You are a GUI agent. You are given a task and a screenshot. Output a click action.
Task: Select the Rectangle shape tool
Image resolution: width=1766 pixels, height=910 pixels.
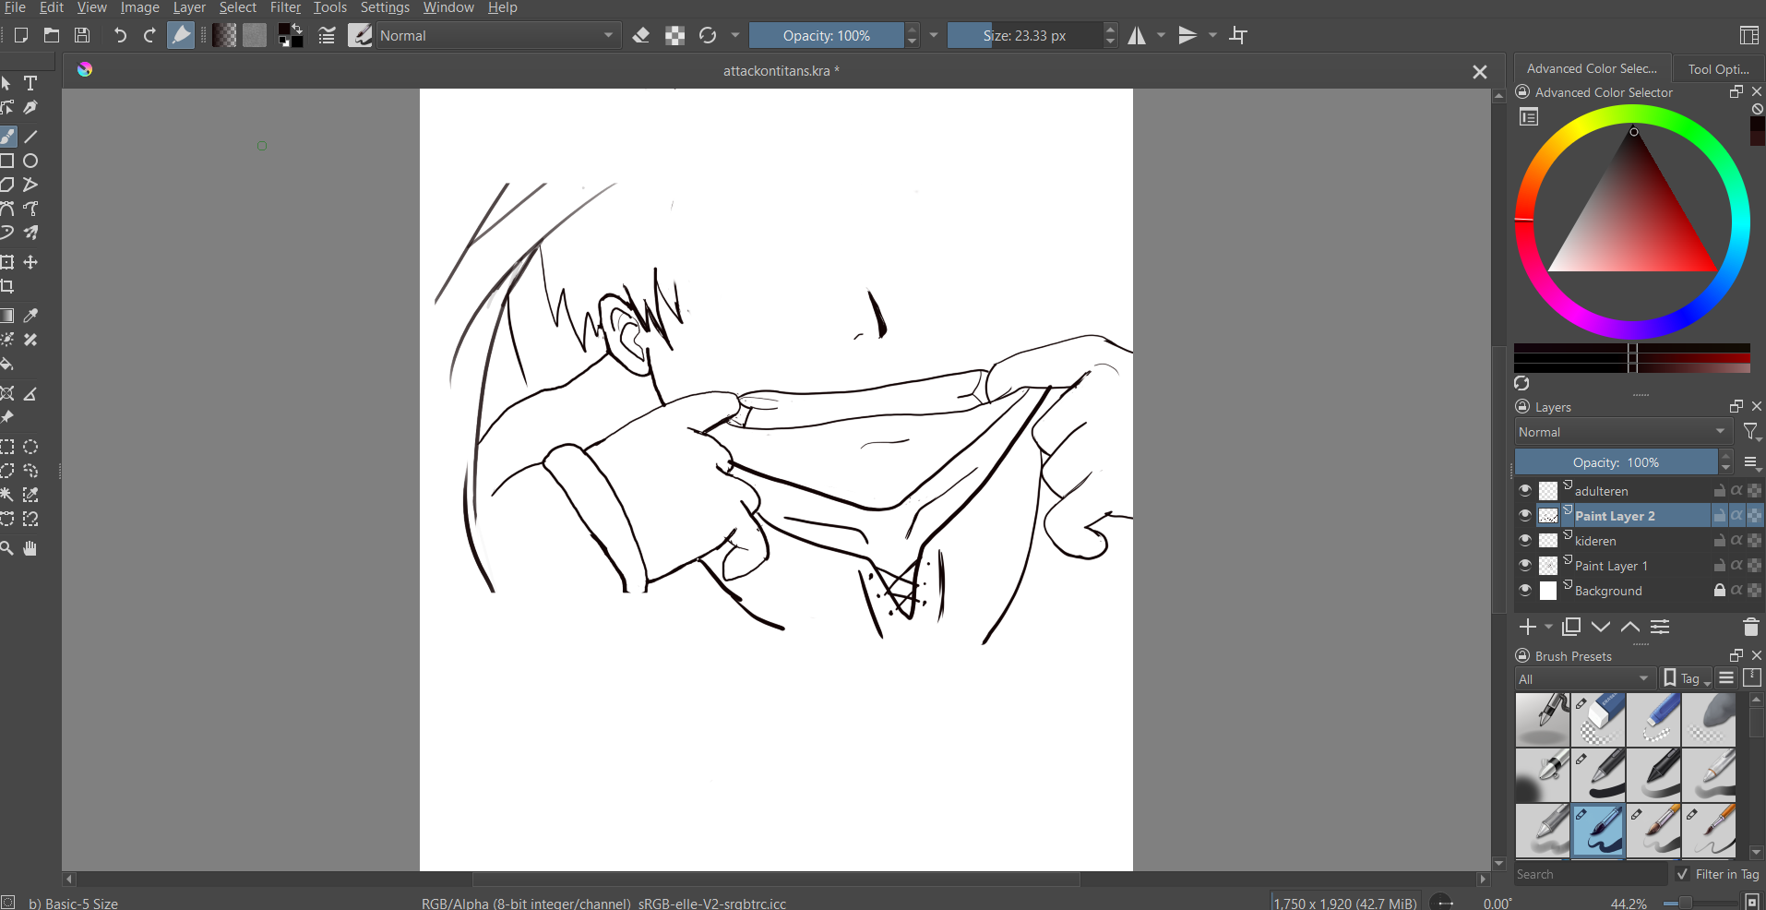click(7, 161)
